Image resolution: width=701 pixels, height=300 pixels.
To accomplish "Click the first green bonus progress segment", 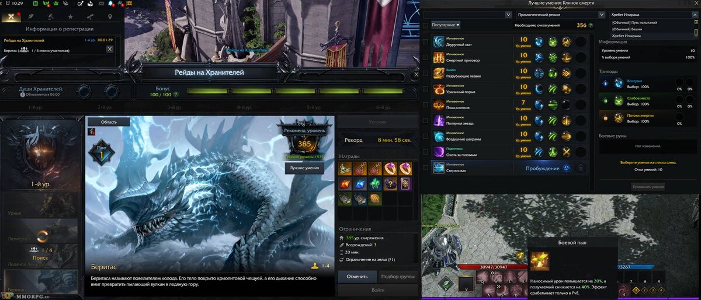I will coord(207,91).
